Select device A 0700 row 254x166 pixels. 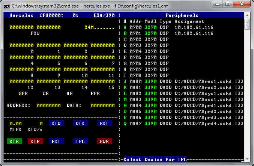(168, 27)
